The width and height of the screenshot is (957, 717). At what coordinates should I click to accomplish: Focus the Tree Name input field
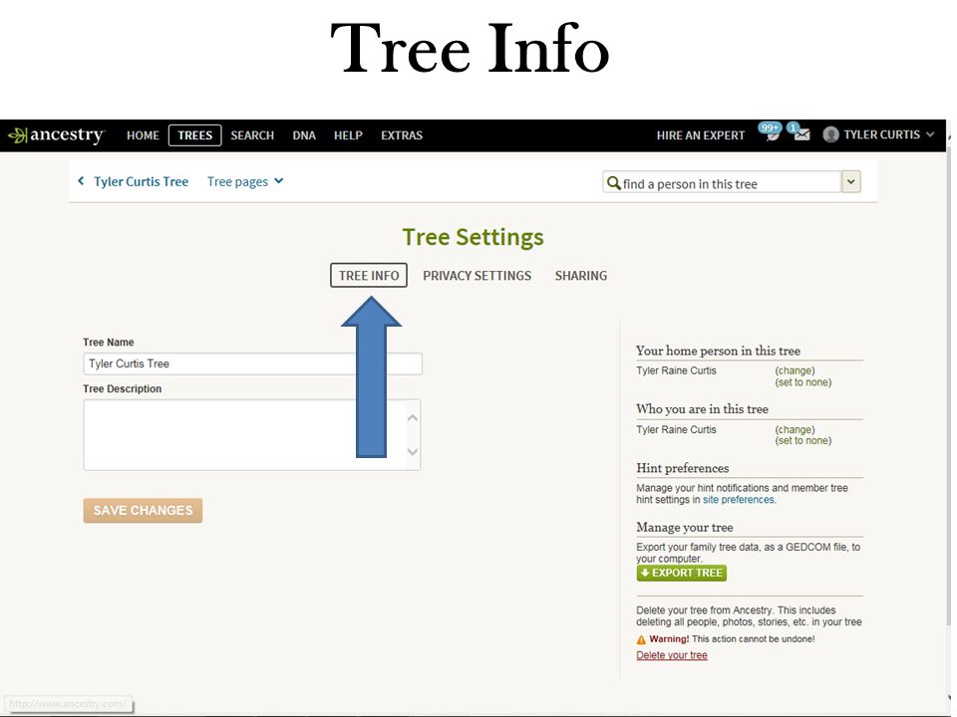point(252,364)
